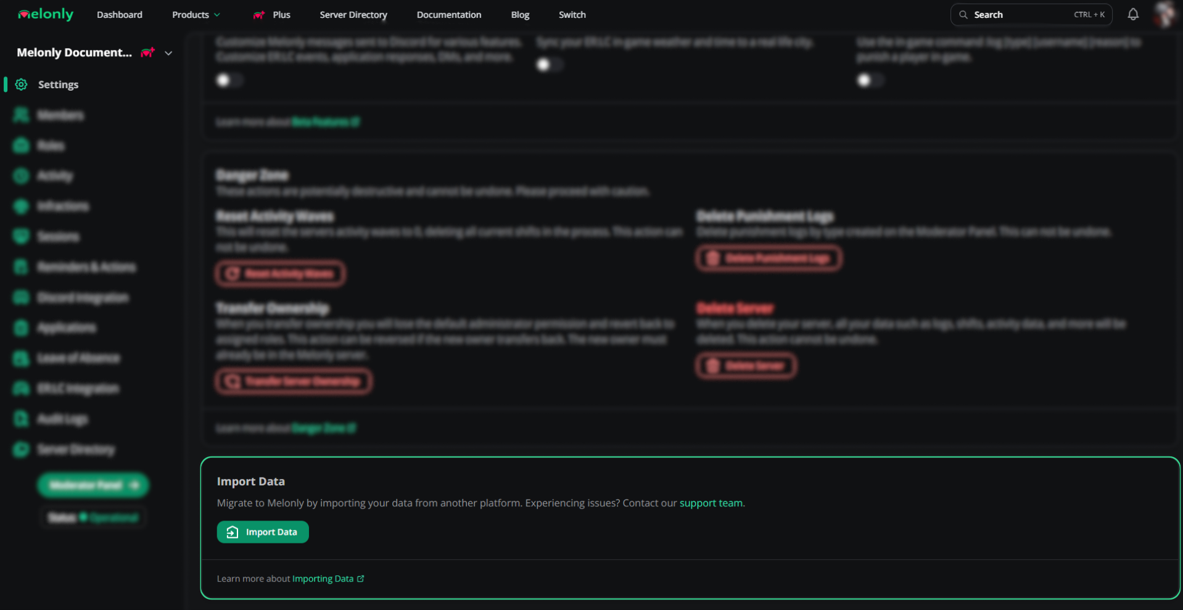The height and width of the screenshot is (610, 1183).
Task: Click external link icon beside Importing Data
Action: coord(361,579)
